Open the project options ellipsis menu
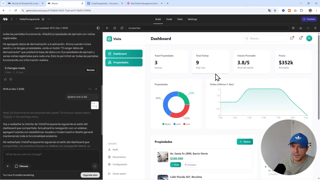 (x=49, y=19)
